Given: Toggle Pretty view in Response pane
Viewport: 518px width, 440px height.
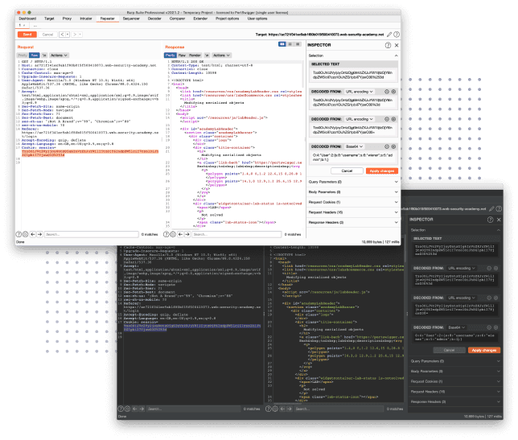Looking at the screenshot, I should (x=171, y=56).
